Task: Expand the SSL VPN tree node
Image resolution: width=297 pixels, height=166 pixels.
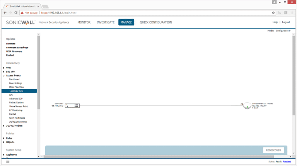Action: pos(3,72)
